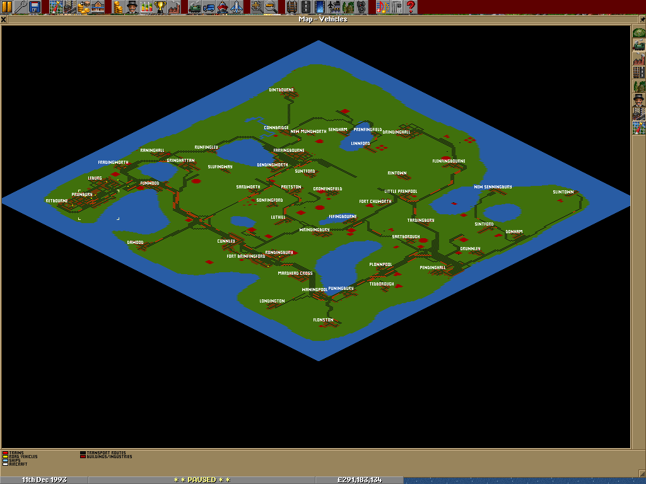This screenshot has width=646, height=484.
Task: Click the Flonston town label
Action: (x=324, y=320)
